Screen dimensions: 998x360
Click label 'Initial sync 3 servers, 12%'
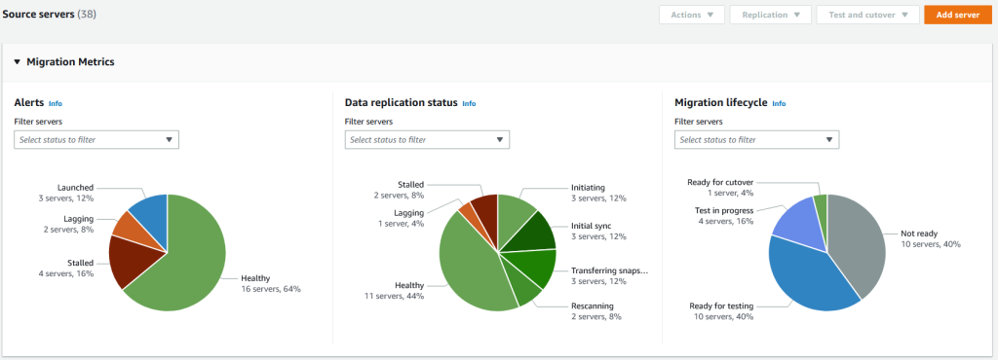pyautogui.click(x=598, y=232)
